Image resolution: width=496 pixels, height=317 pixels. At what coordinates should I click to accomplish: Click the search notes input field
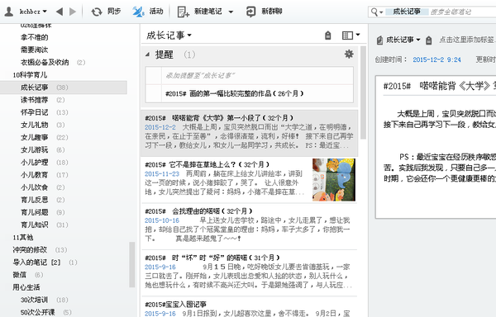(462, 12)
